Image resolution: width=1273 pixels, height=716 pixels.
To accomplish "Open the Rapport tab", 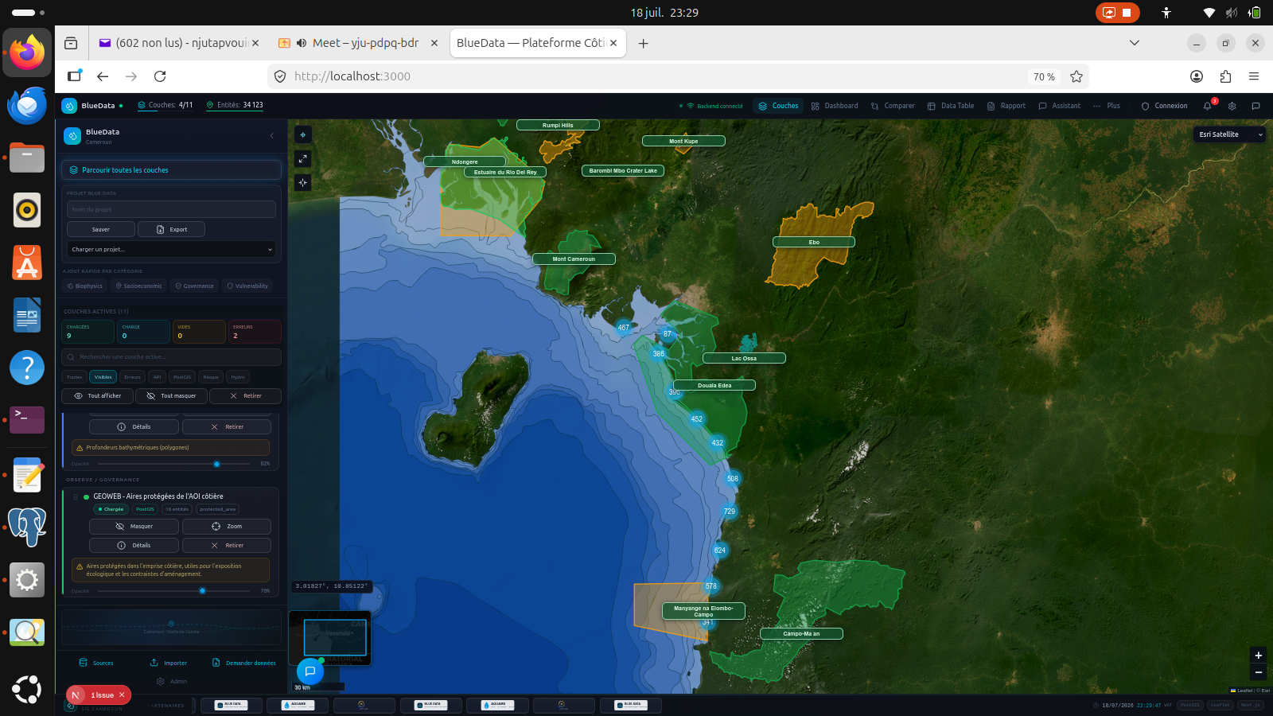I will [1006, 106].
